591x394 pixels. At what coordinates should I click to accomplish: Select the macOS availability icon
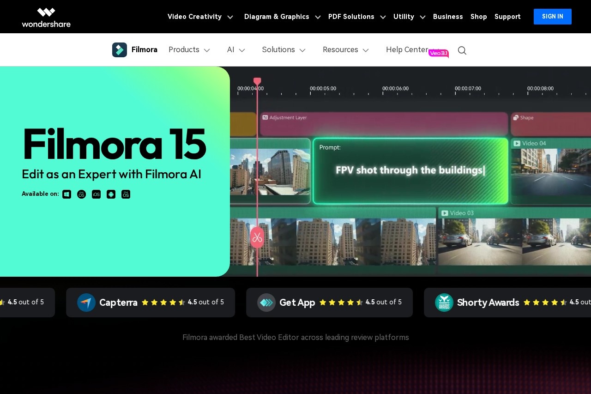tap(81, 194)
